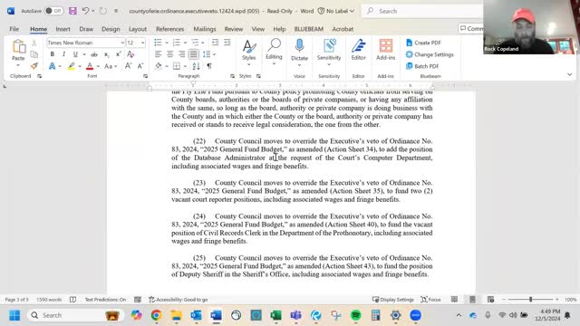Open the File tab

click(14, 29)
